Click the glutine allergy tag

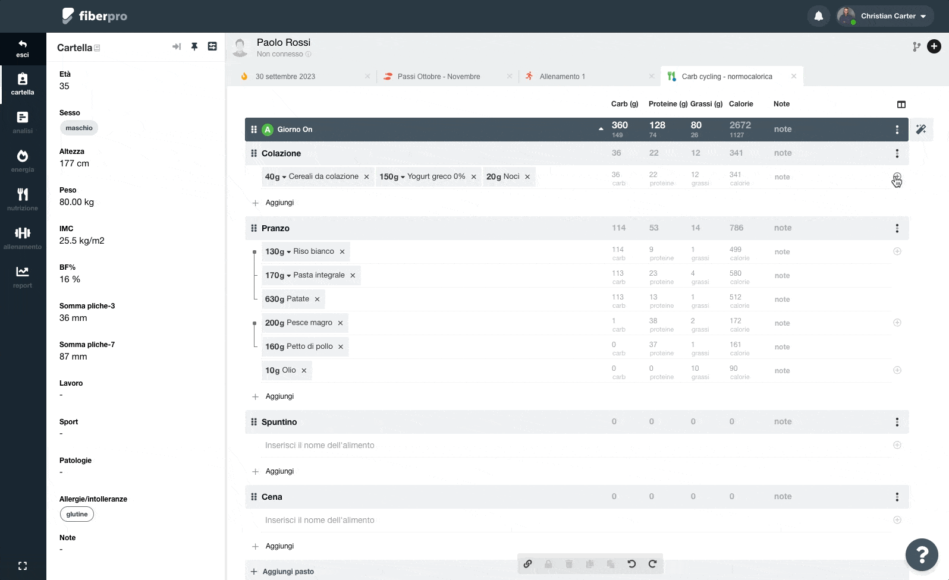[77, 514]
